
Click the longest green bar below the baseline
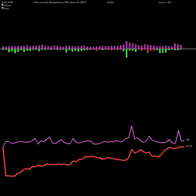click(x=127, y=53)
